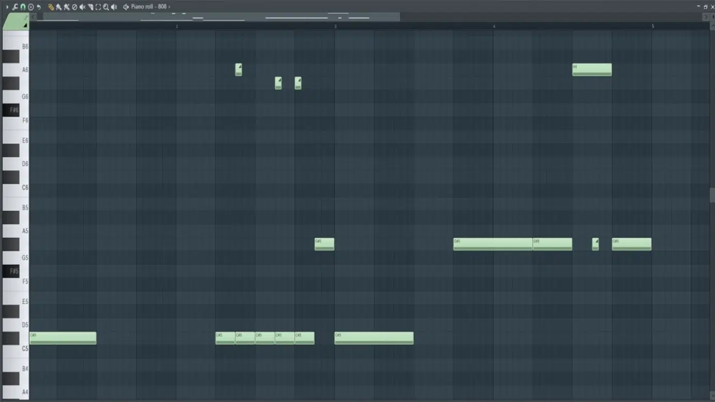Select the short A6 note in bar 2

pos(238,70)
